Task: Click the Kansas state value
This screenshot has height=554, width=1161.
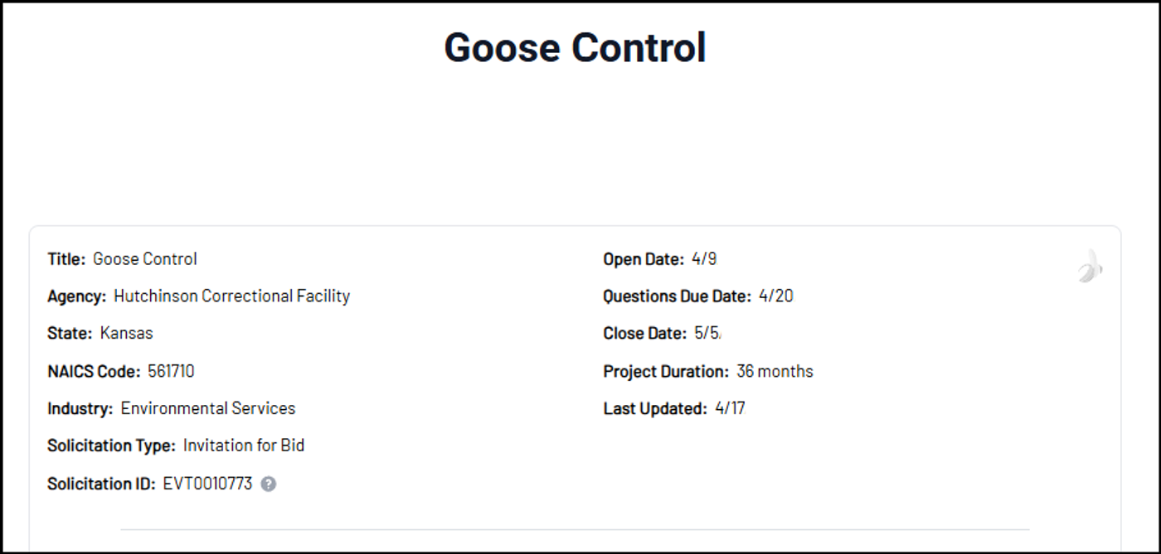Action: click(x=127, y=333)
